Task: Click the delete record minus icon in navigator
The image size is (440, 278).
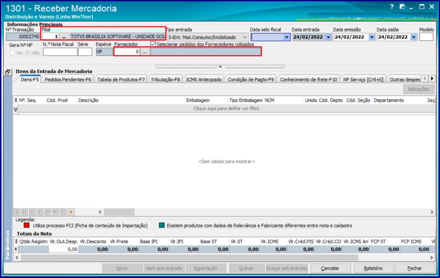Action: pyautogui.click(x=63, y=212)
